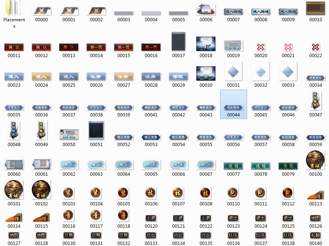Click the 00100 gold shop emblem icon
The image size is (329, 246).
click(315, 161)
